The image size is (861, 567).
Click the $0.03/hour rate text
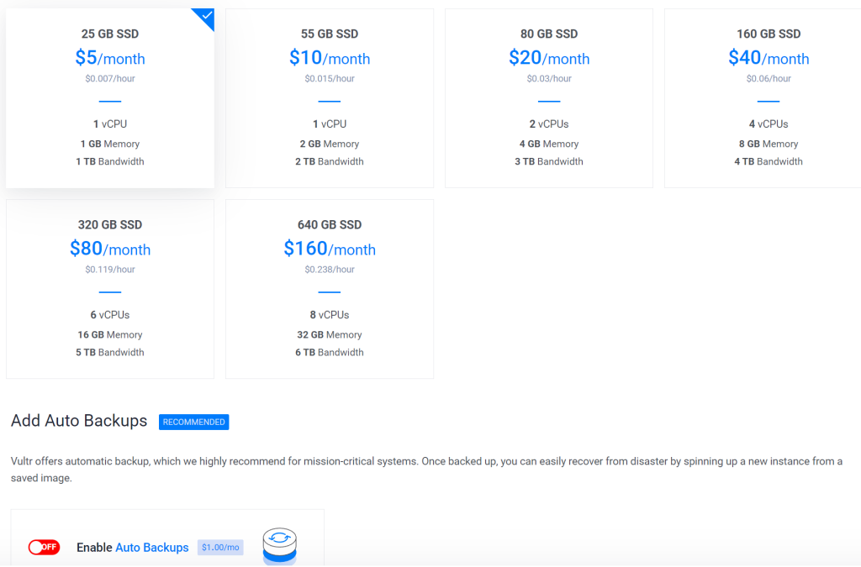coord(548,79)
